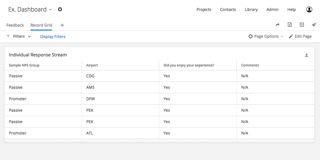
Task: Click the funnel filter icon
Action: 8,36
